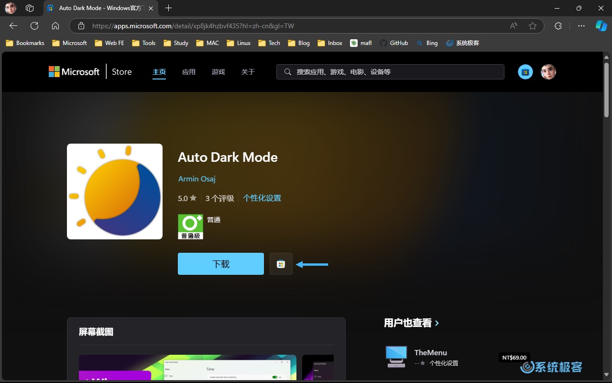Click the 下载 download button

pyautogui.click(x=221, y=264)
